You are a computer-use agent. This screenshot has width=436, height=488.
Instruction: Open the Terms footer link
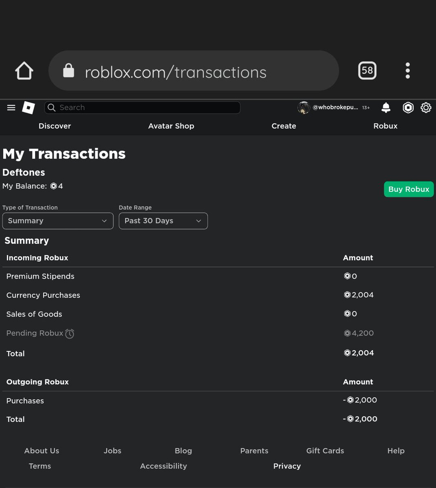[x=40, y=466]
